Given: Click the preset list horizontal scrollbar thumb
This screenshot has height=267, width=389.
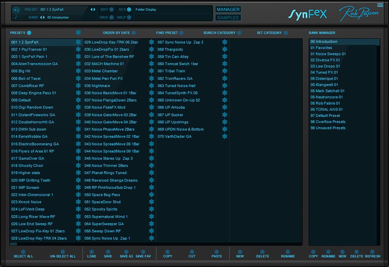Looking at the screenshot, I should [x=14, y=244].
